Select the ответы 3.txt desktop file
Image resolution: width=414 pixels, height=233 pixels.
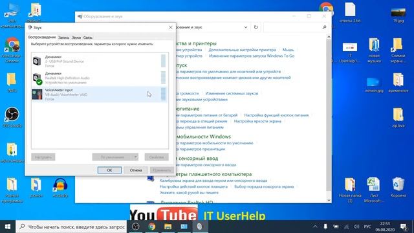point(350,12)
